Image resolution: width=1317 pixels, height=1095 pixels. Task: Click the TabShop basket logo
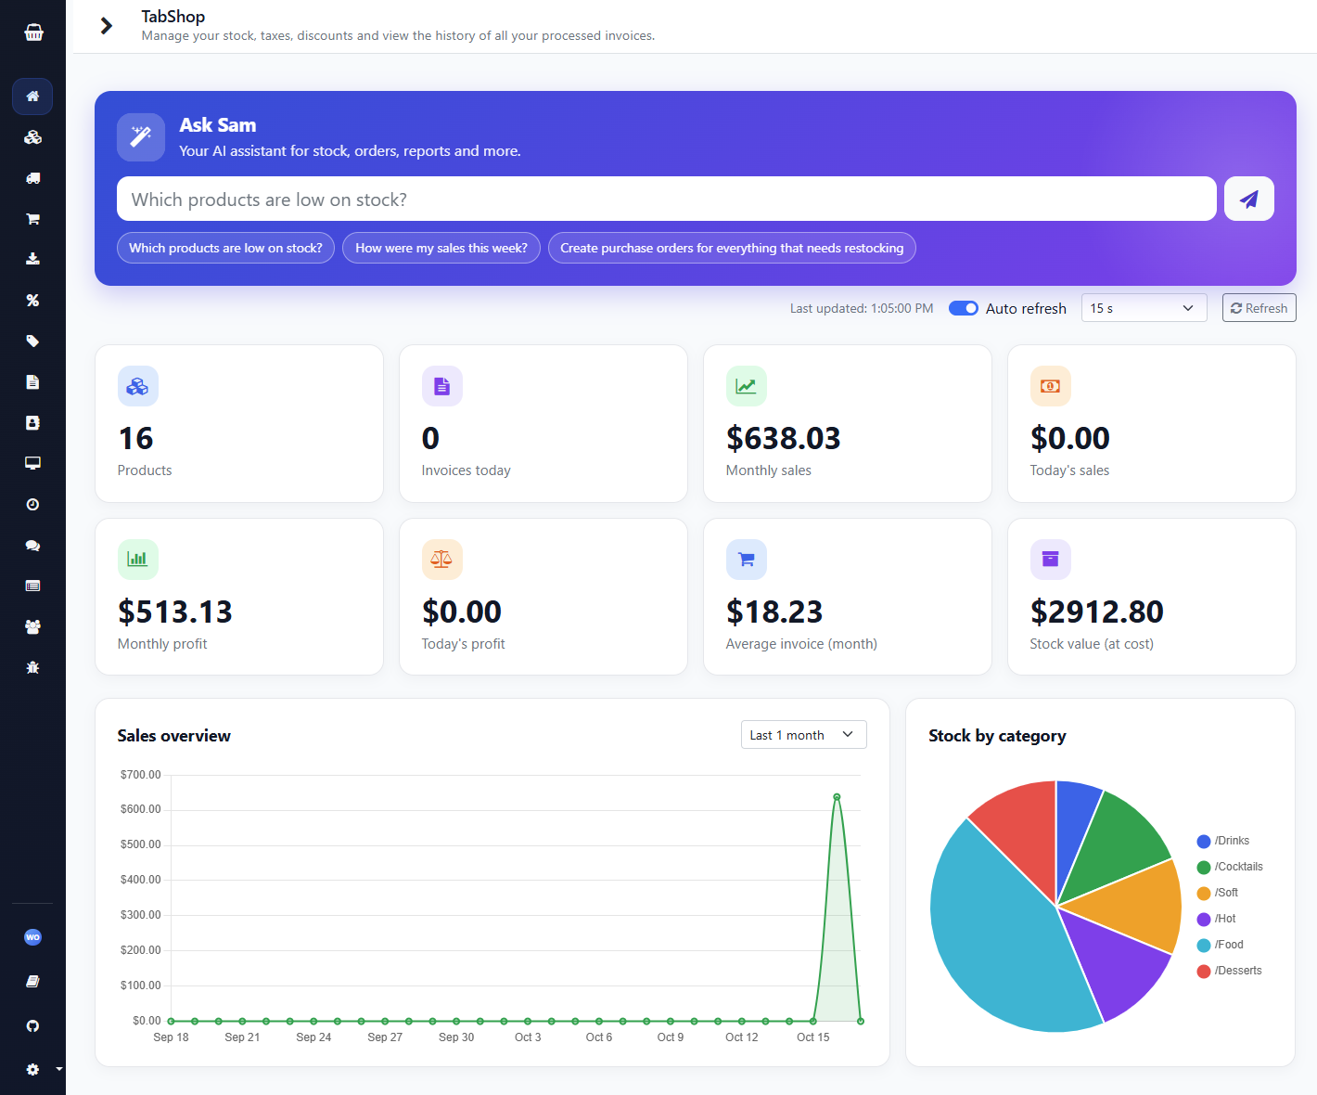pyautogui.click(x=33, y=32)
